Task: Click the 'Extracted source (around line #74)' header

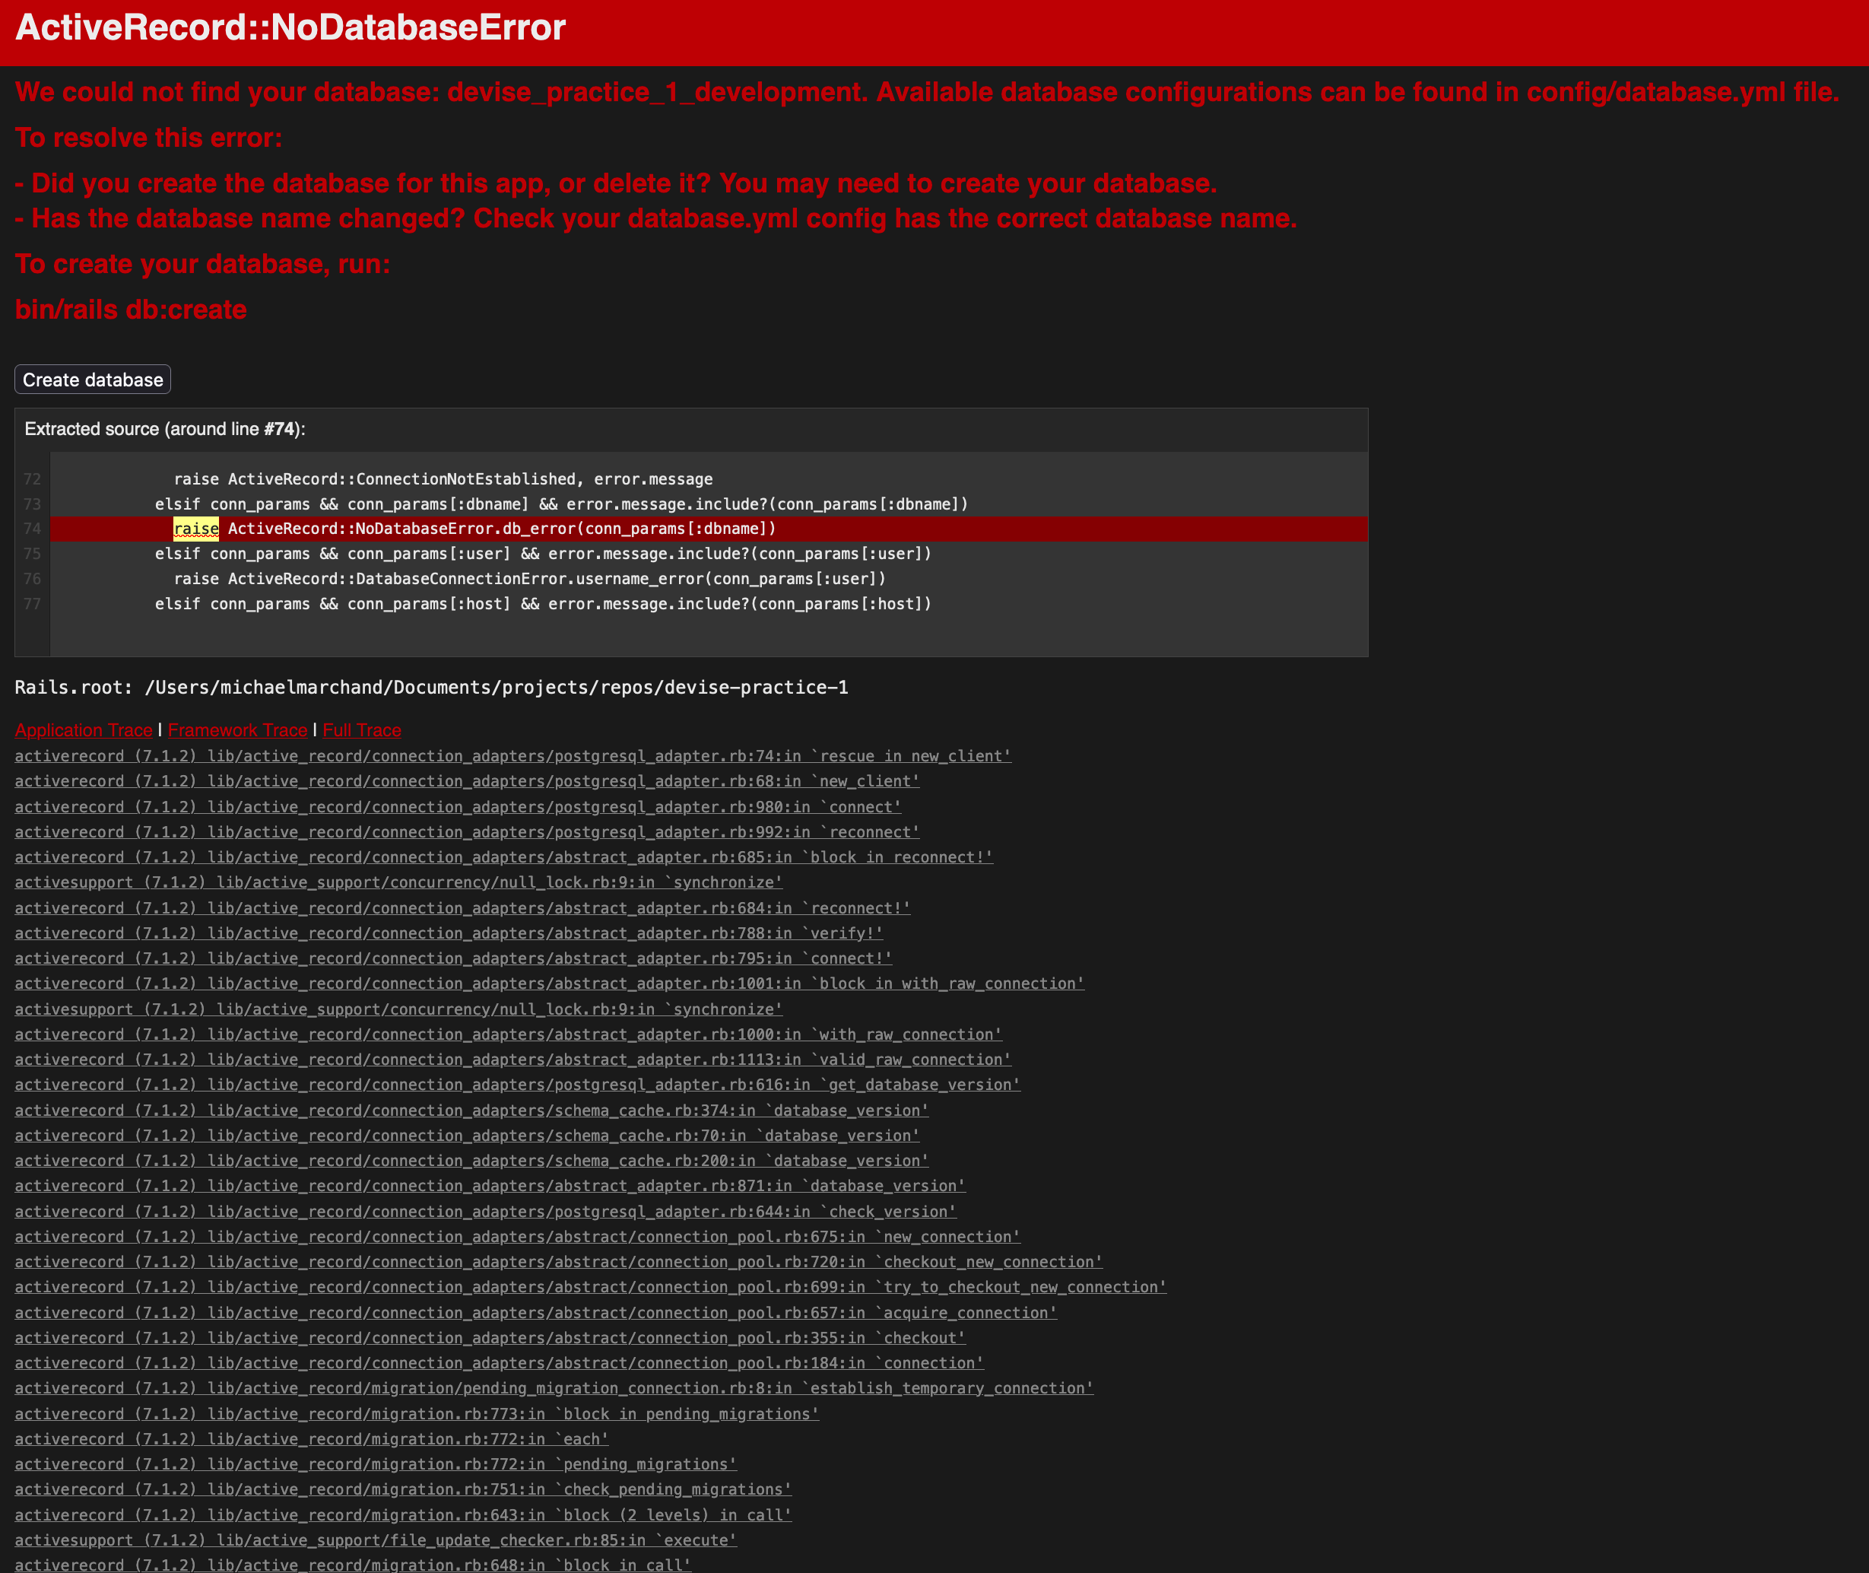Action: tap(165, 429)
